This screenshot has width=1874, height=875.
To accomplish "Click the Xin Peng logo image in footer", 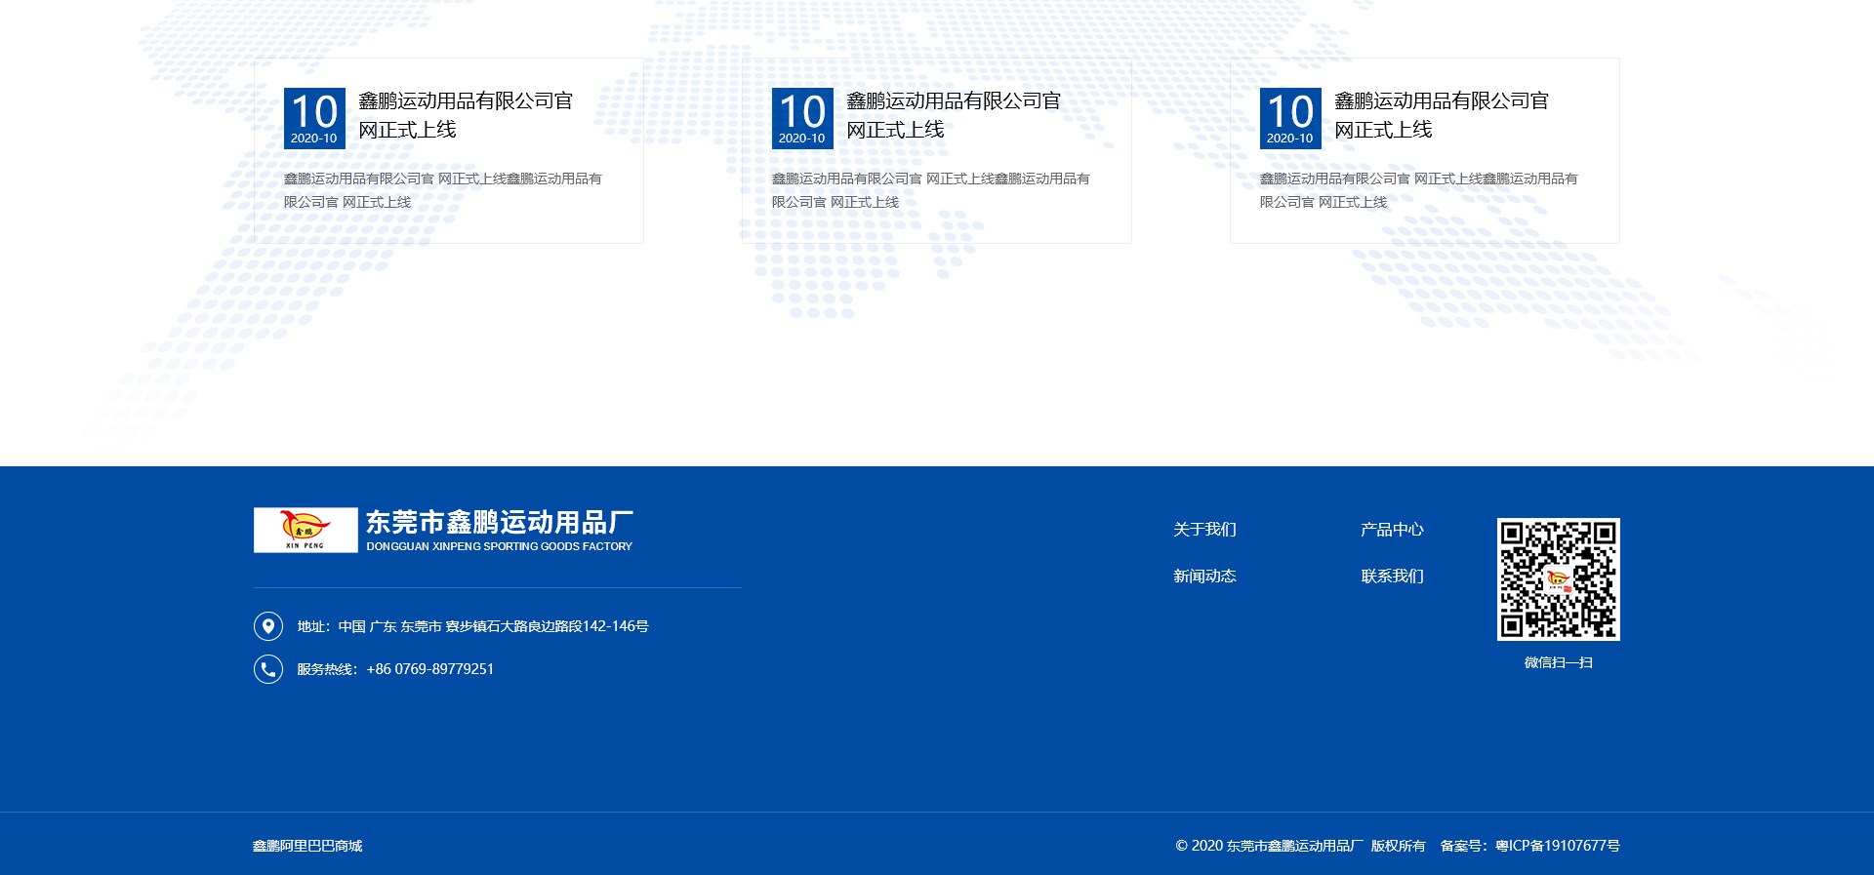I will pyautogui.click(x=306, y=530).
